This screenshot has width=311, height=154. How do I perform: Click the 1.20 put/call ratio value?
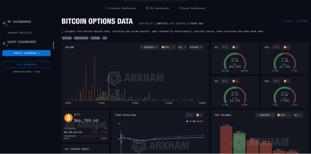tap(285, 61)
